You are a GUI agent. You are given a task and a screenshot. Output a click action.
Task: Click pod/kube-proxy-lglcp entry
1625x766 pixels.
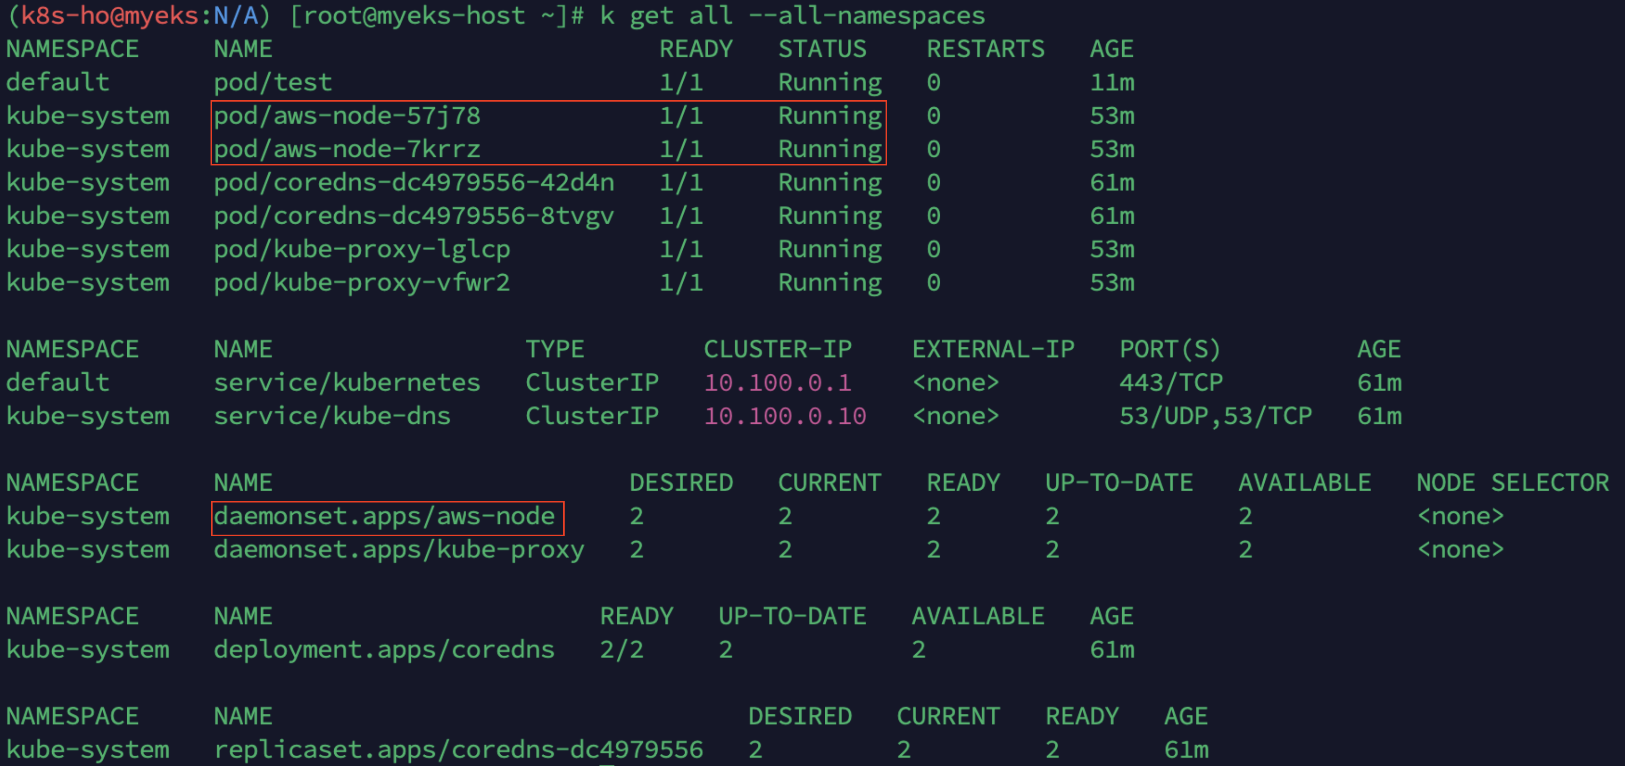click(361, 250)
